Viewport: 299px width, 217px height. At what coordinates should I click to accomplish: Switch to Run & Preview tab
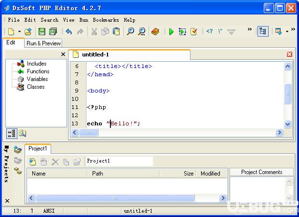(x=43, y=43)
